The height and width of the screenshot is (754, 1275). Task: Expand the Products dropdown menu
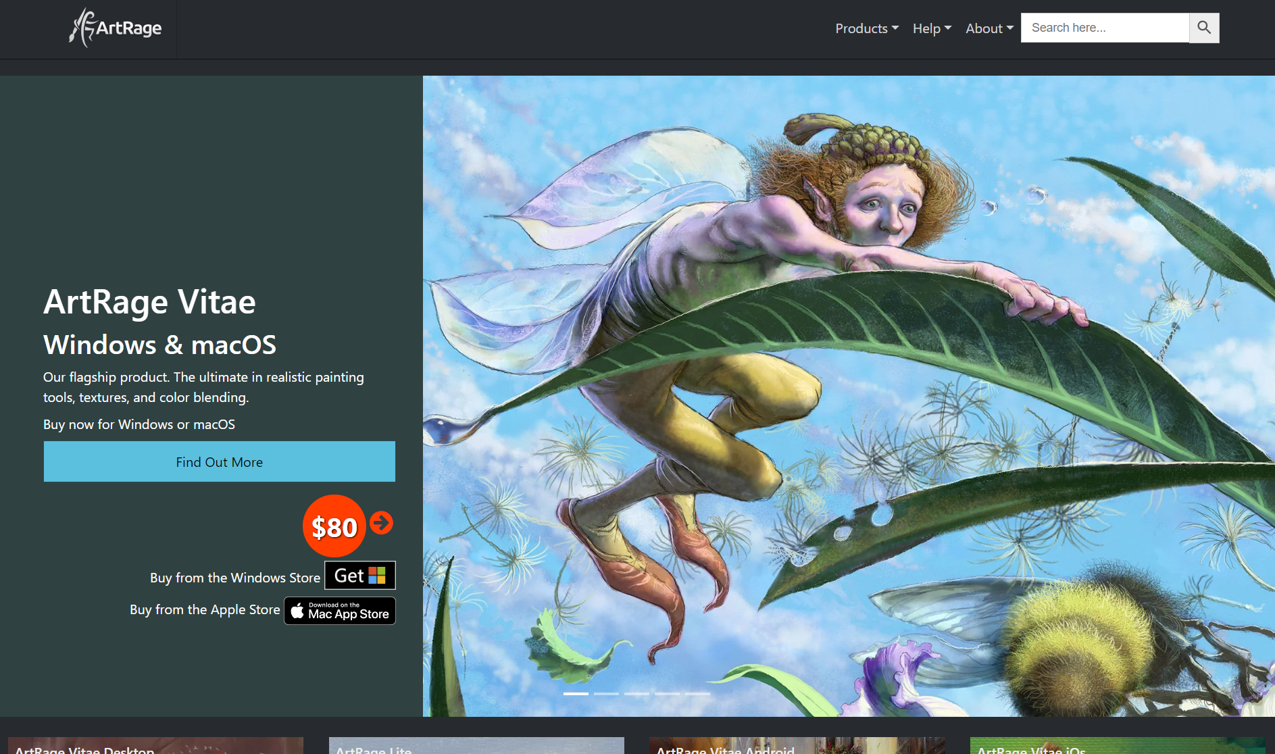pyautogui.click(x=867, y=28)
